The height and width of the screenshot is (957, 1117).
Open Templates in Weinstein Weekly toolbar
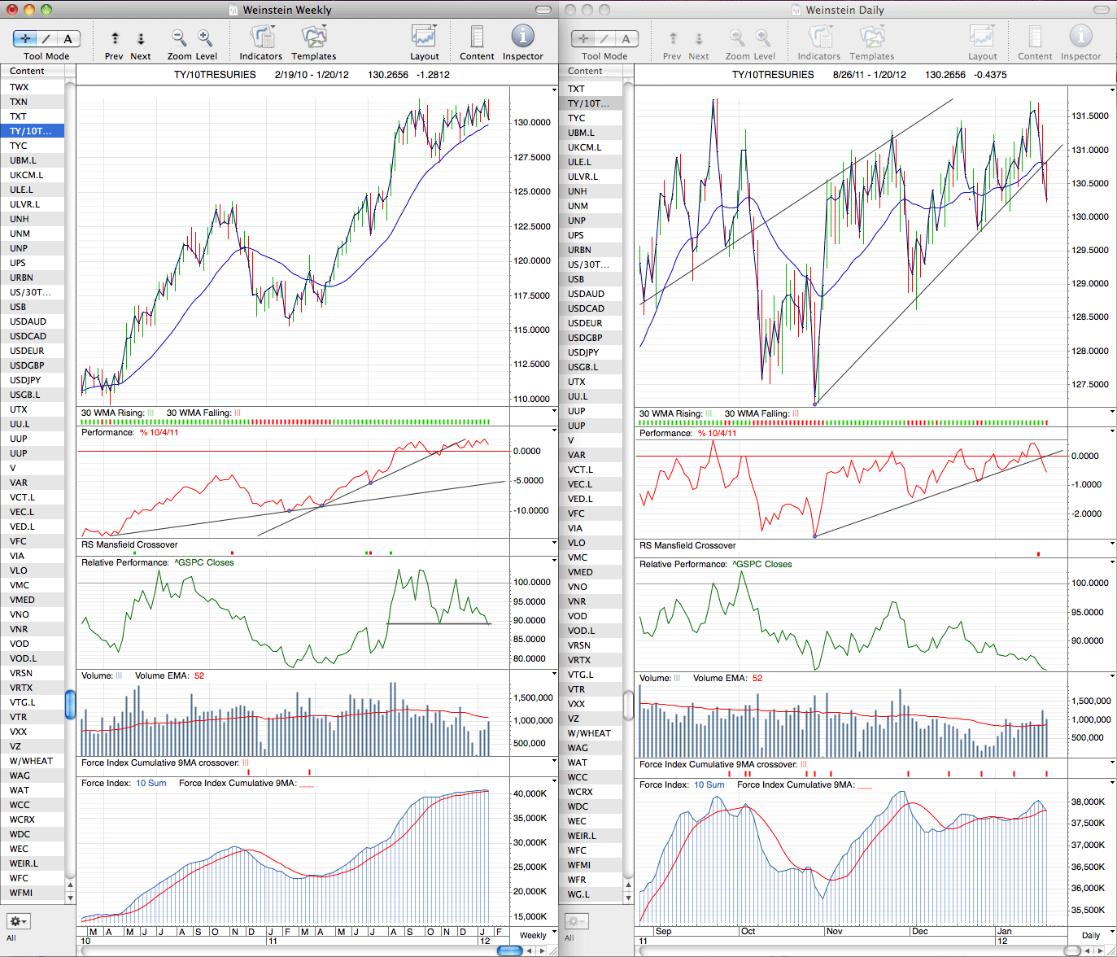pos(314,37)
